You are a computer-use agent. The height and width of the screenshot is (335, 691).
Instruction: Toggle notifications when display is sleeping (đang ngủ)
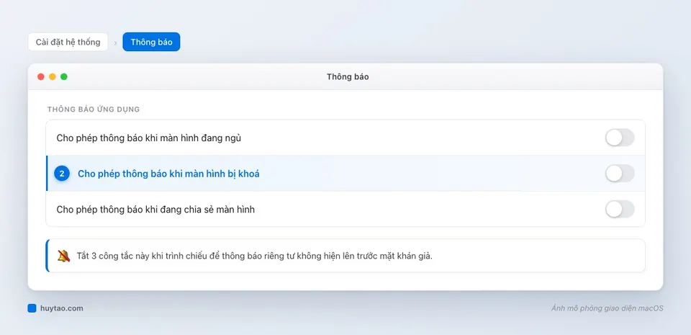tap(620, 138)
